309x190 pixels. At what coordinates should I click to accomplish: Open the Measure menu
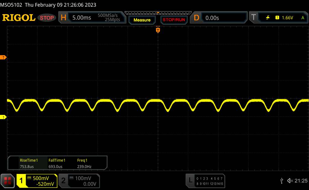click(142, 20)
